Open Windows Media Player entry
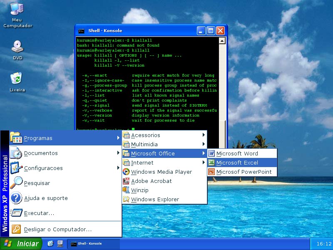 coord(164,172)
